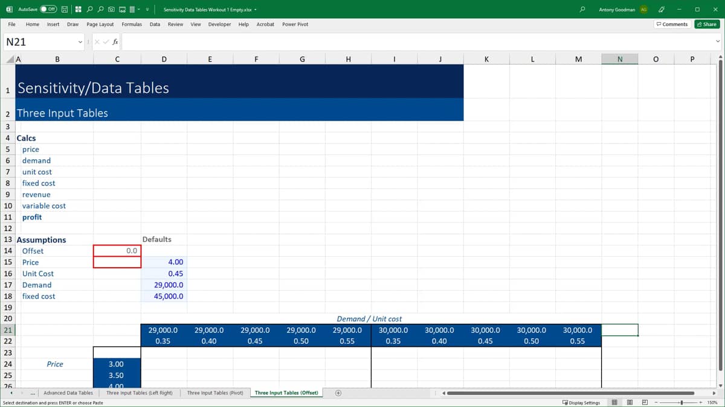Click the first magnifier icon in the Quick Access Toolbar

click(x=89, y=9)
